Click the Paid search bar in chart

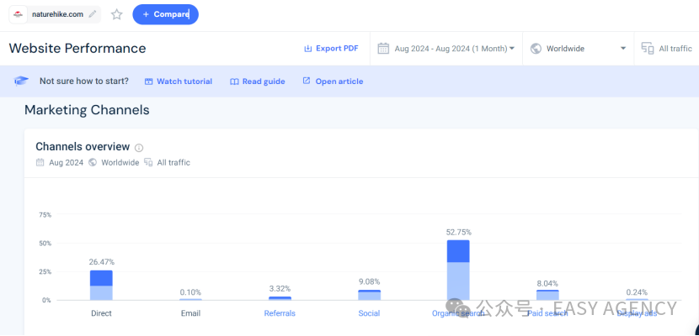point(547,295)
